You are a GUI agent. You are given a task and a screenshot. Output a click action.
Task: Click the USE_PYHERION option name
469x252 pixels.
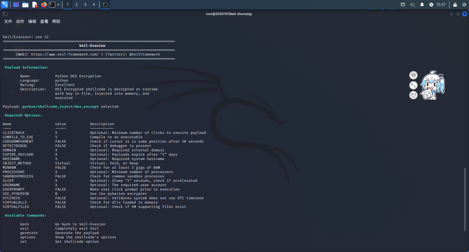pos(16,194)
